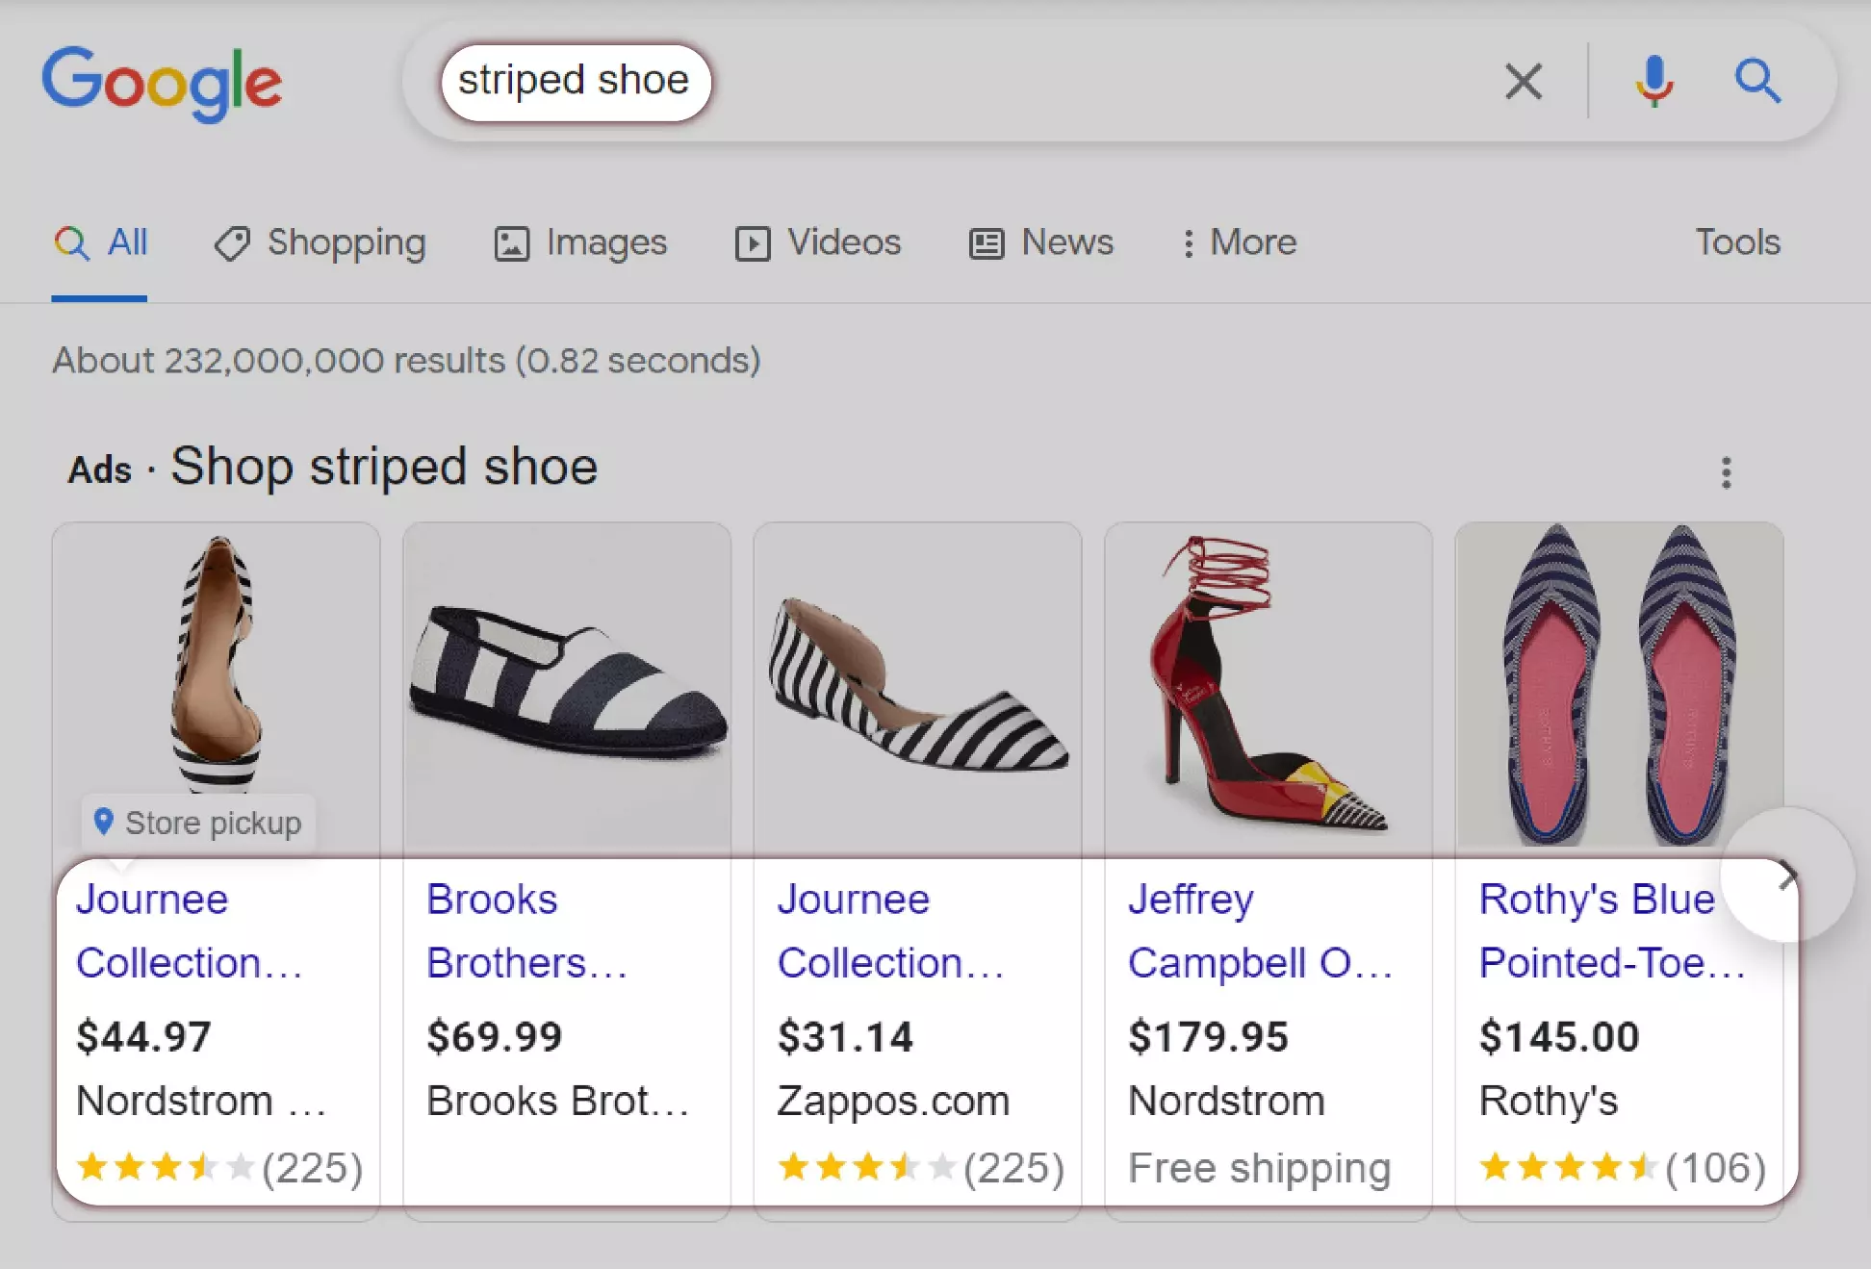
Task: Switch to the Shopping tab
Action: 320,242
